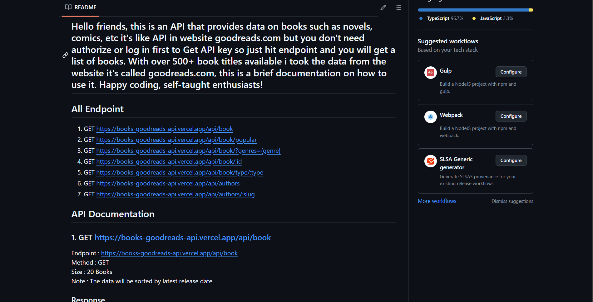Click the TypeScript 96.7% language entry
This screenshot has width=593, height=302.
(441, 18)
